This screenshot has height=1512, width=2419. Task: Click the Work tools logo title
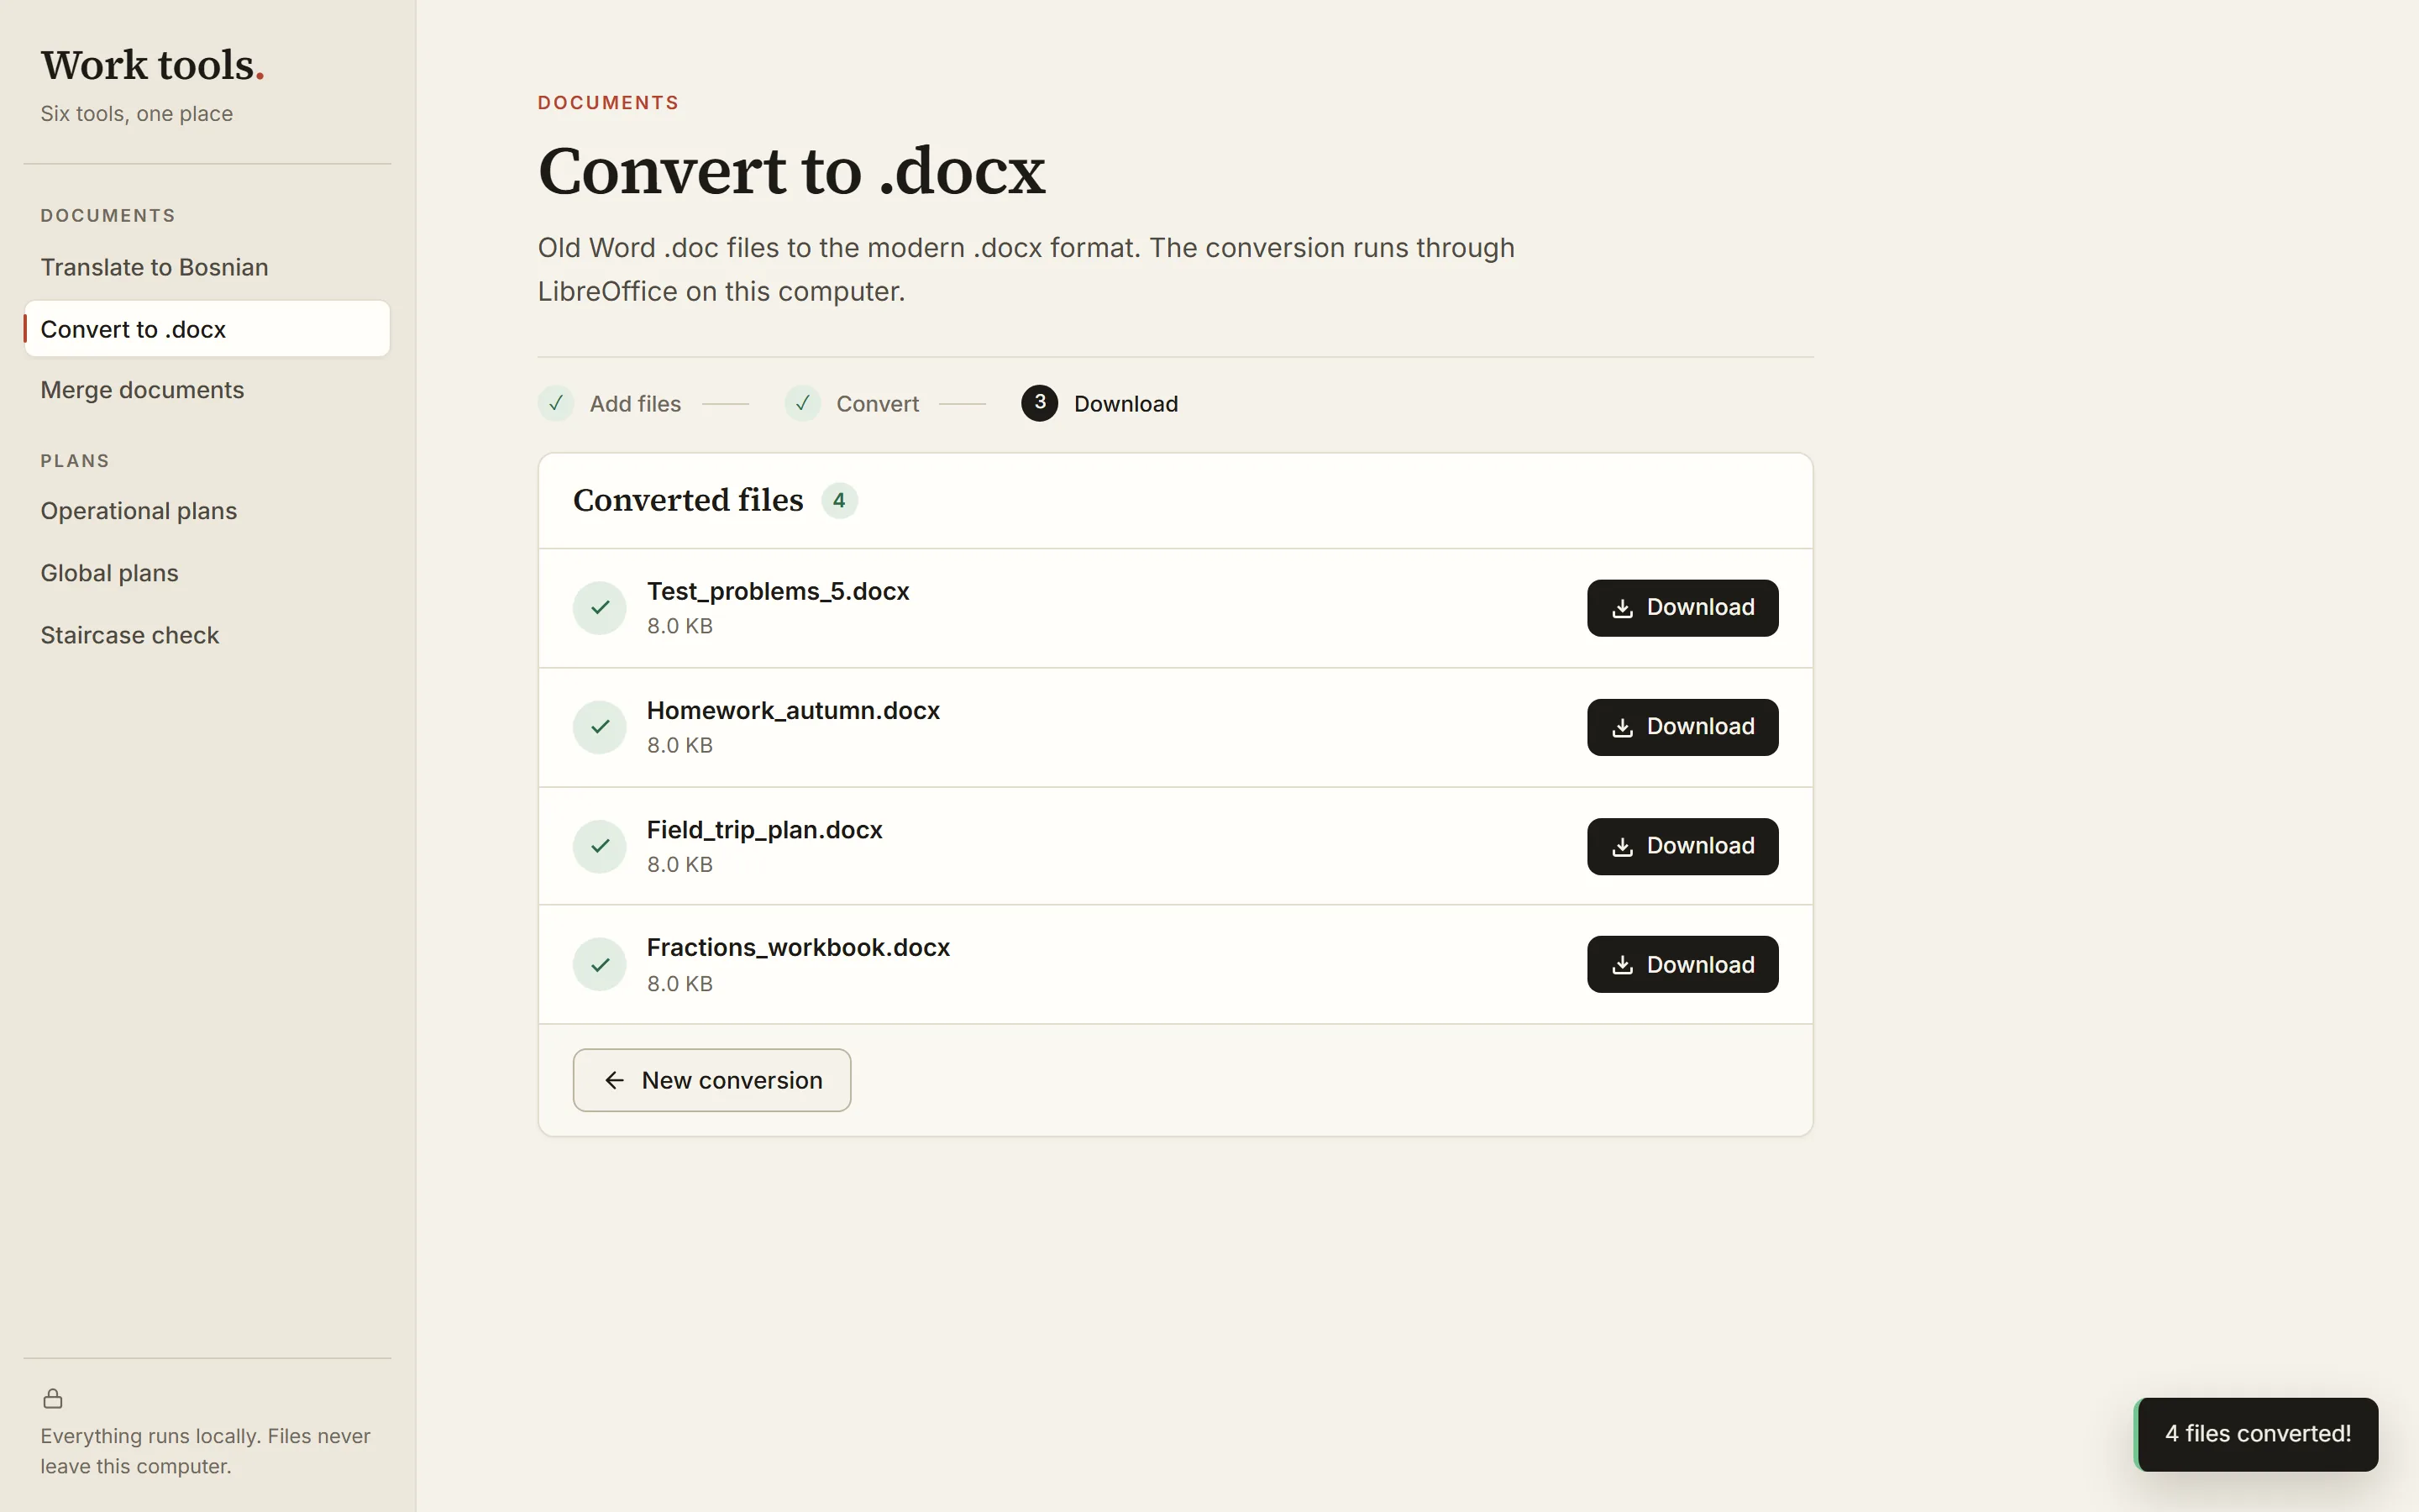[152, 65]
